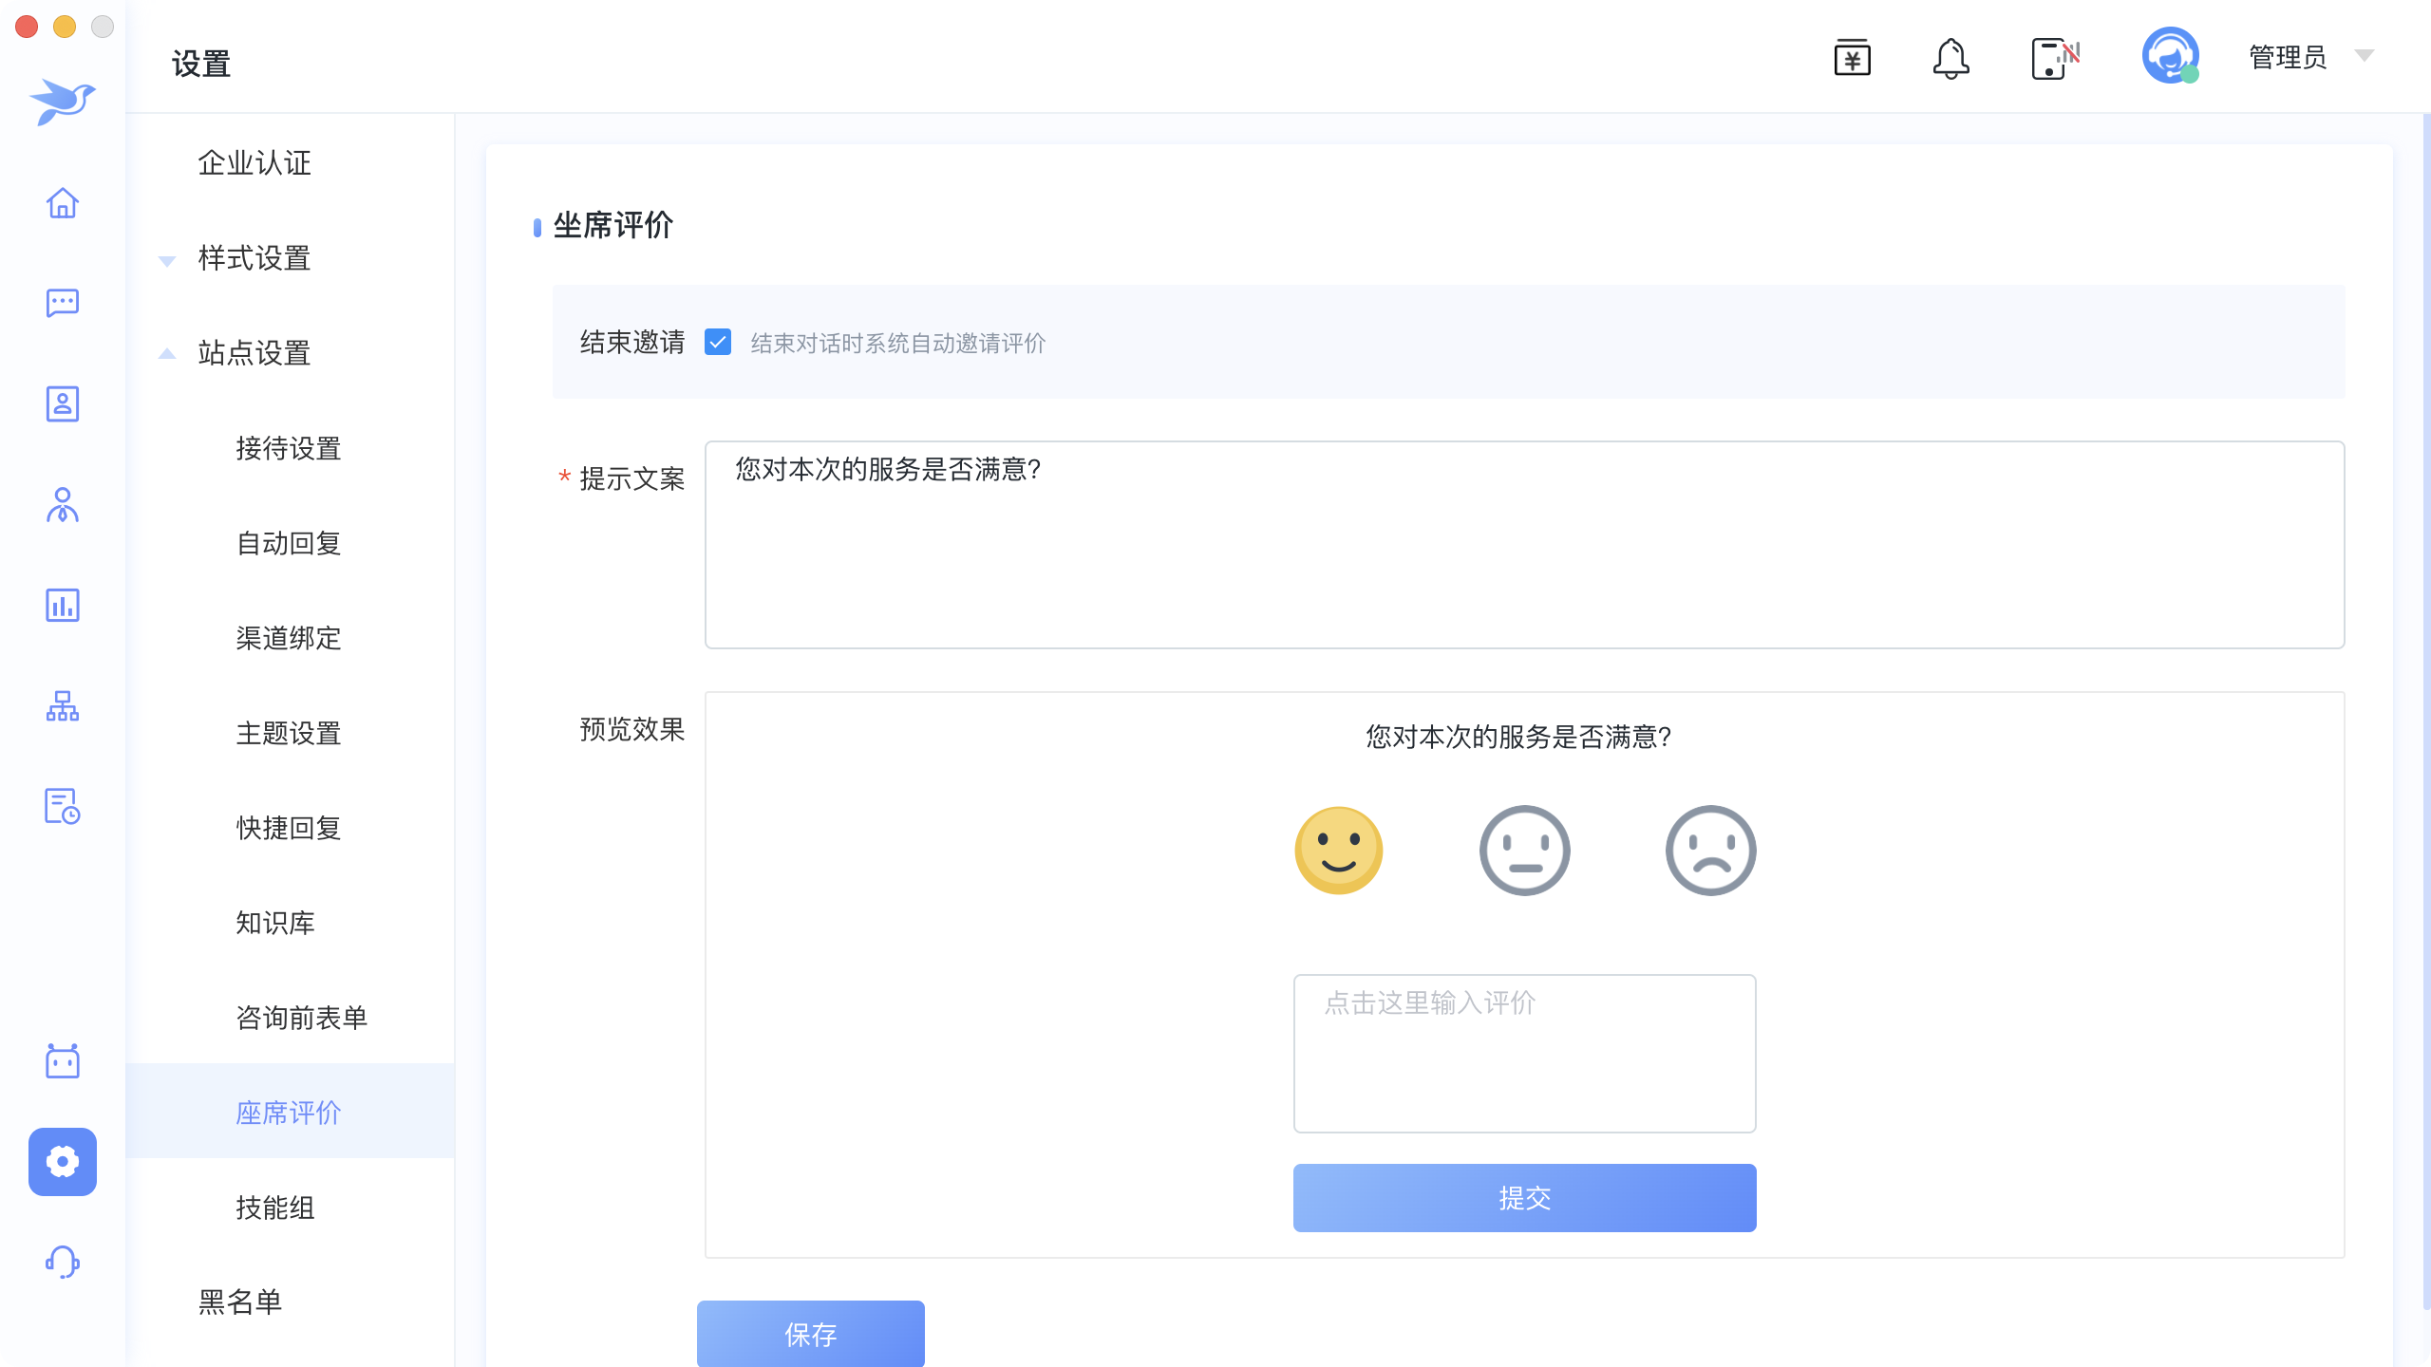The image size is (2431, 1367).
Task: Expand the 样式设置 menu section
Action: pos(254,258)
